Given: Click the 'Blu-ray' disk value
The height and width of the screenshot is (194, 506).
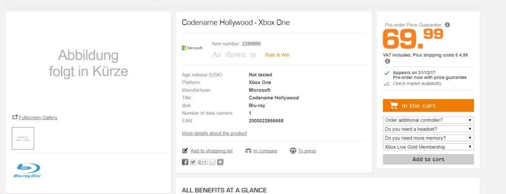Looking at the screenshot, I should coord(257,105).
